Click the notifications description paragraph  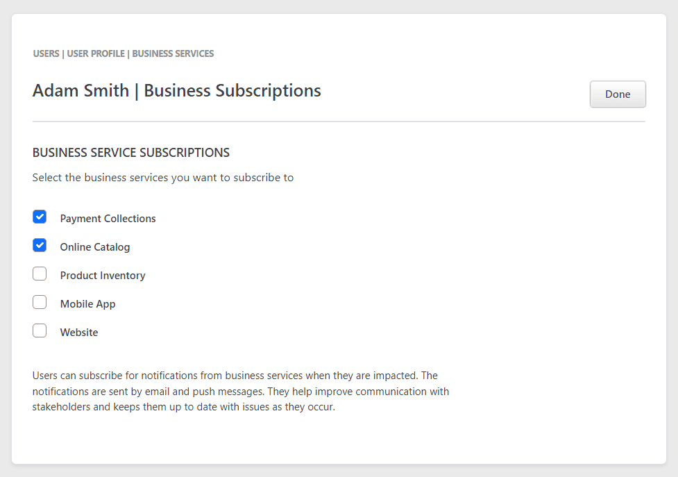tap(241, 392)
